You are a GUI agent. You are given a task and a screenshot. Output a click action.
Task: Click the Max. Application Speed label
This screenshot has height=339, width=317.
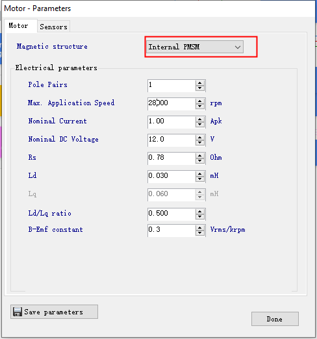tap(71, 103)
